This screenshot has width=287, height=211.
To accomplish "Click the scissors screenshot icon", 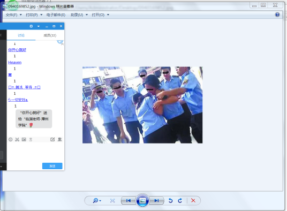I will click(17, 139).
